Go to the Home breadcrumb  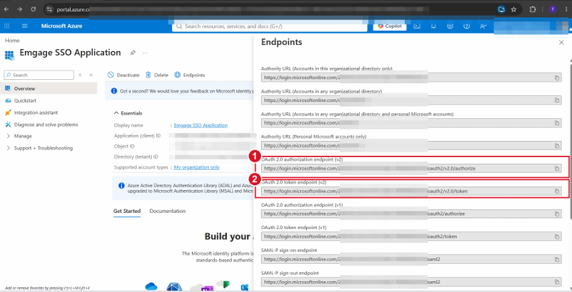[12, 40]
